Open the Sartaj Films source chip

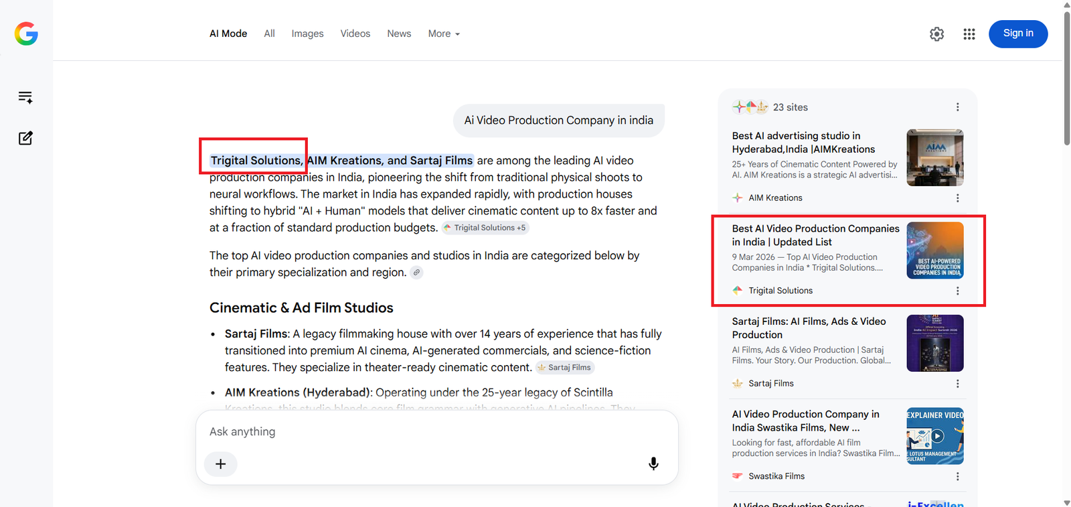click(x=565, y=367)
